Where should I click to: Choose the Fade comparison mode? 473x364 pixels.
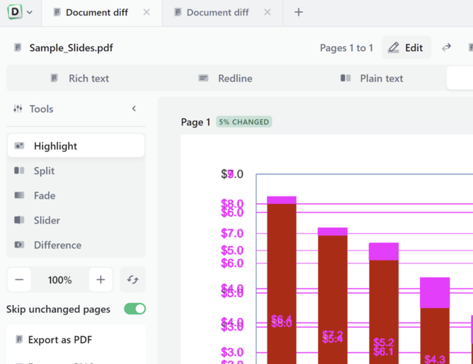pos(76,195)
